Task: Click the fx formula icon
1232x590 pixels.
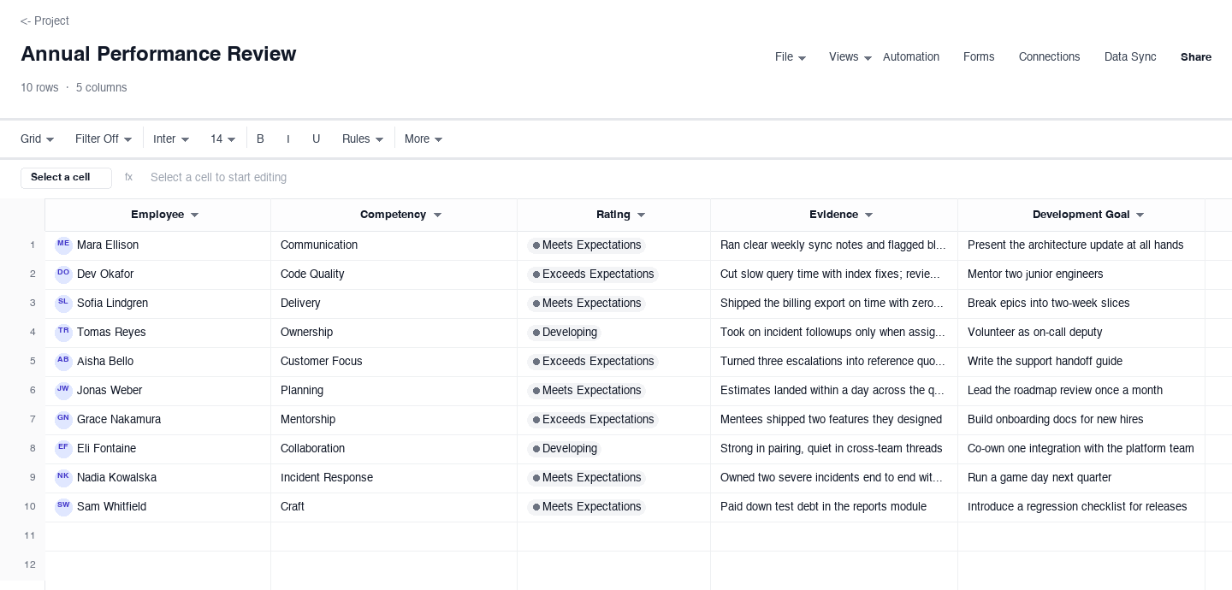Action: coord(128,177)
